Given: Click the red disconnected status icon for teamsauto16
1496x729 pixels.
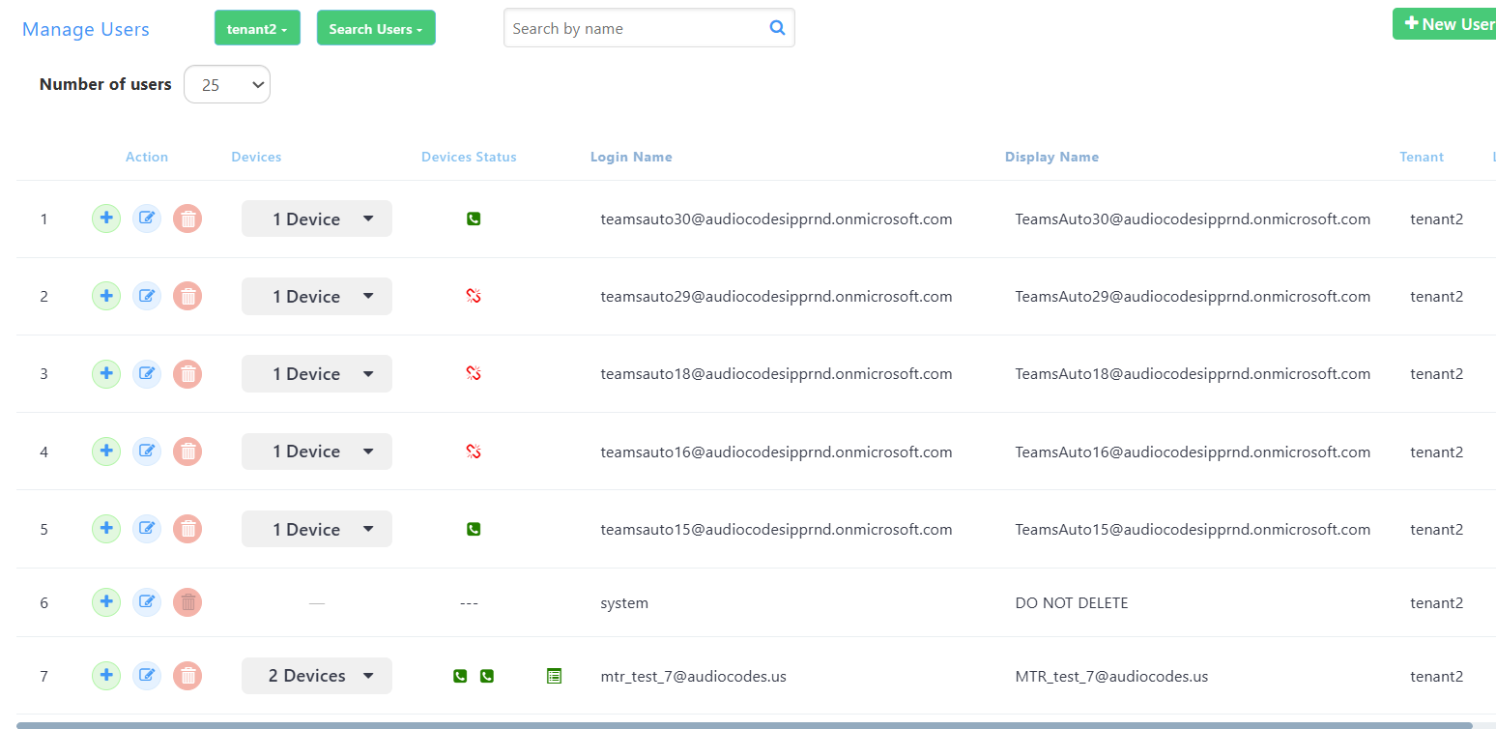Looking at the screenshot, I should click(x=474, y=452).
